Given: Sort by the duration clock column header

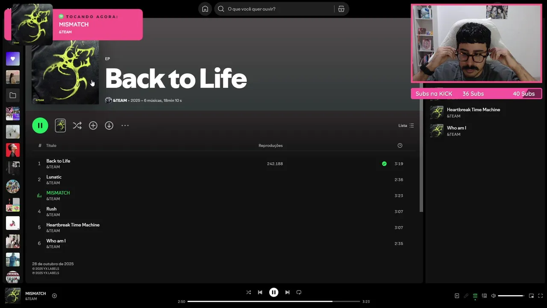Looking at the screenshot, I should pyautogui.click(x=400, y=145).
